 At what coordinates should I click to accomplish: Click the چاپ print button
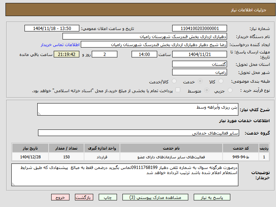pos(108,197)
